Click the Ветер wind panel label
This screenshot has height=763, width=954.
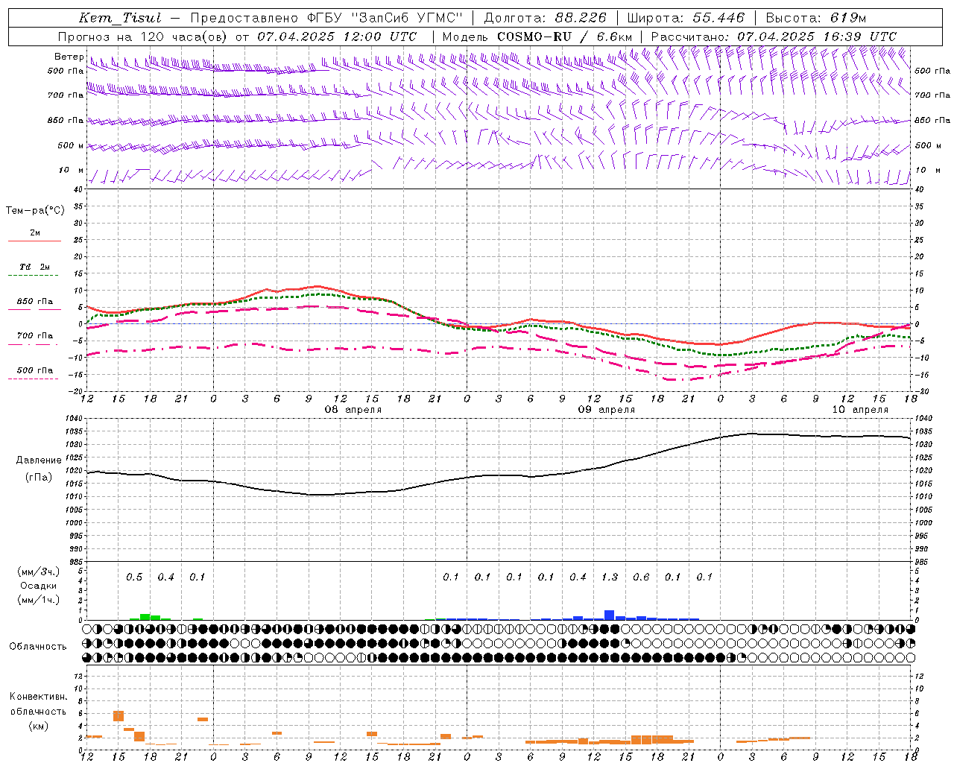point(69,57)
